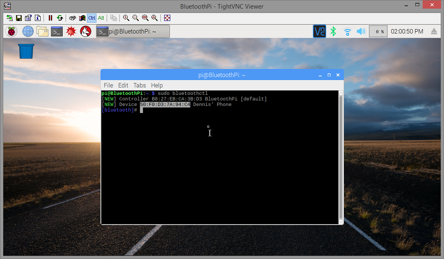Open the Help menu in the terminal
The height and width of the screenshot is (259, 444).
coord(157,85)
